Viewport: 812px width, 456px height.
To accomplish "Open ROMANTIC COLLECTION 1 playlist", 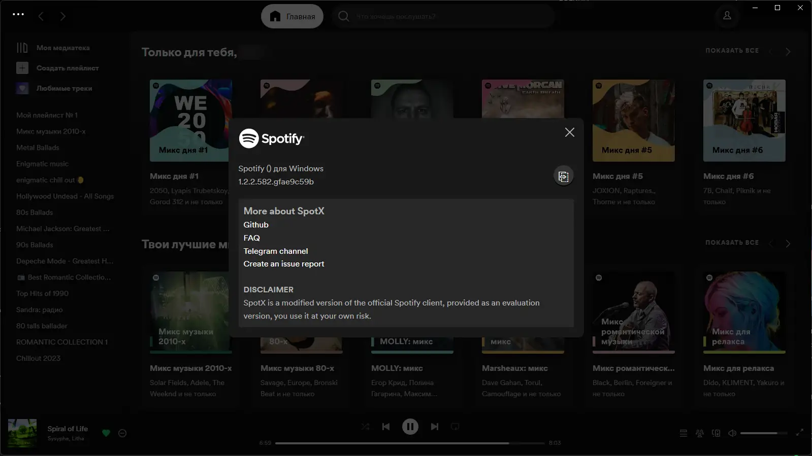I will (62, 342).
